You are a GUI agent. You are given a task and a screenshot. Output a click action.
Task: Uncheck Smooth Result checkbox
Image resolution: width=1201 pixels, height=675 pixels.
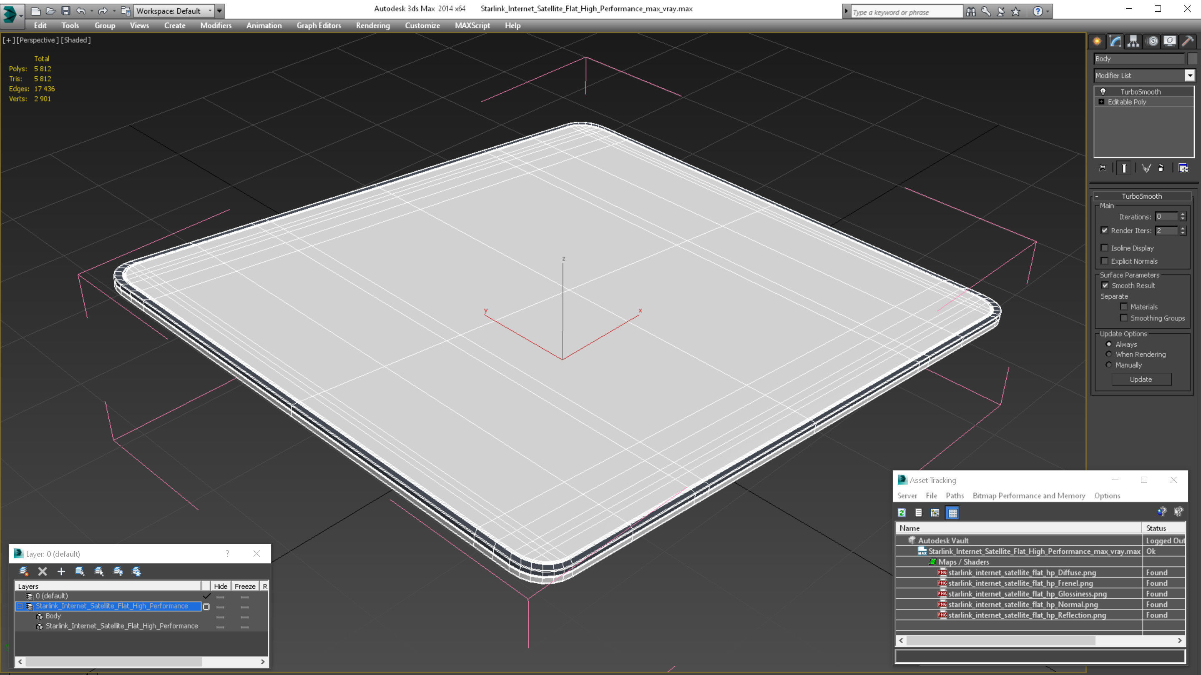pyautogui.click(x=1105, y=285)
